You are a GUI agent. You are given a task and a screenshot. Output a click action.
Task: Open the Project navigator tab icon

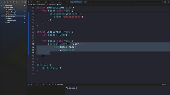(x=2, y=2)
